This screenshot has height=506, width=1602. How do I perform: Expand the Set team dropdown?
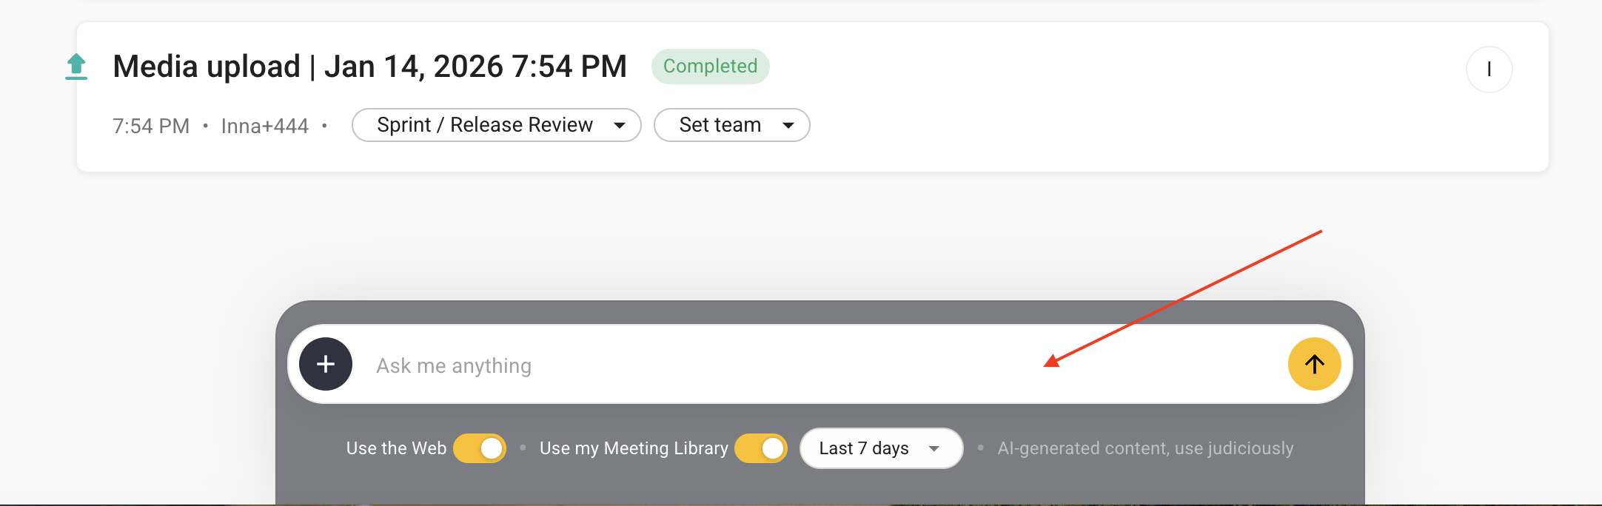point(788,125)
